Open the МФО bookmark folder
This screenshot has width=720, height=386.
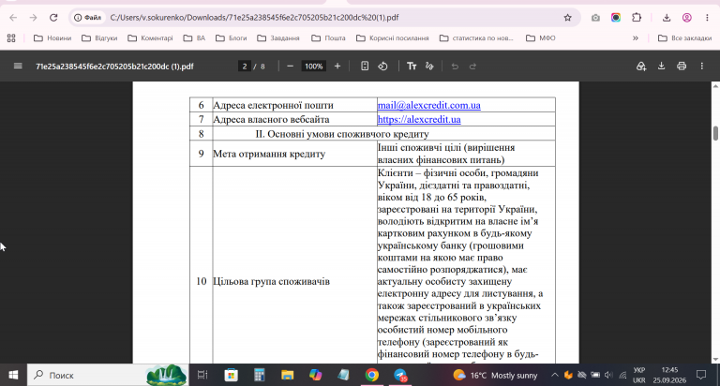coord(541,38)
